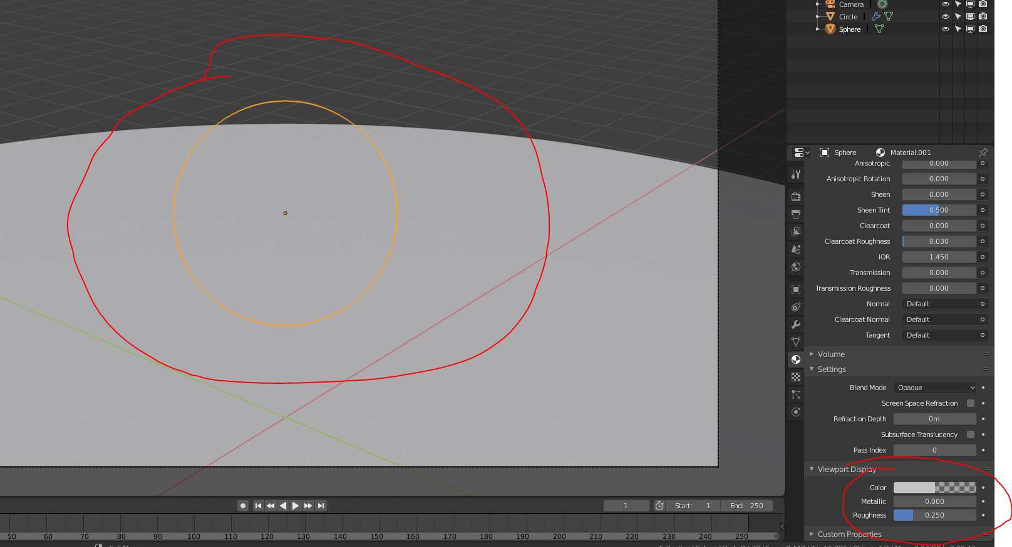Open the Particles properties tab
1012x547 pixels.
click(x=796, y=394)
